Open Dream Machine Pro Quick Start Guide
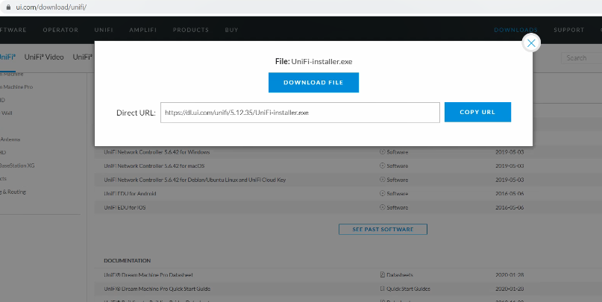 (x=157, y=289)
